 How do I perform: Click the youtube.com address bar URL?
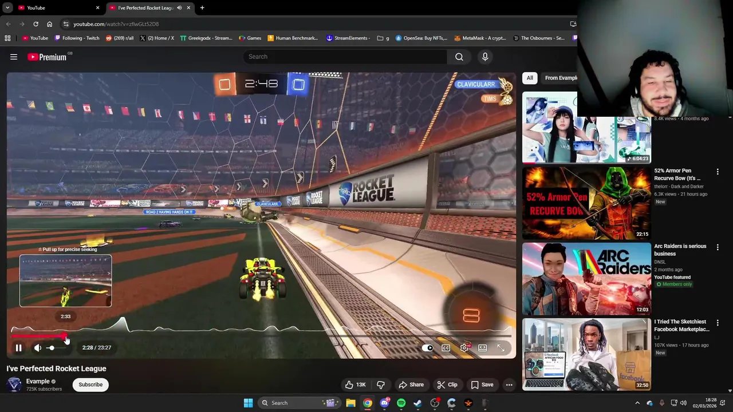[x=116, y=24]
